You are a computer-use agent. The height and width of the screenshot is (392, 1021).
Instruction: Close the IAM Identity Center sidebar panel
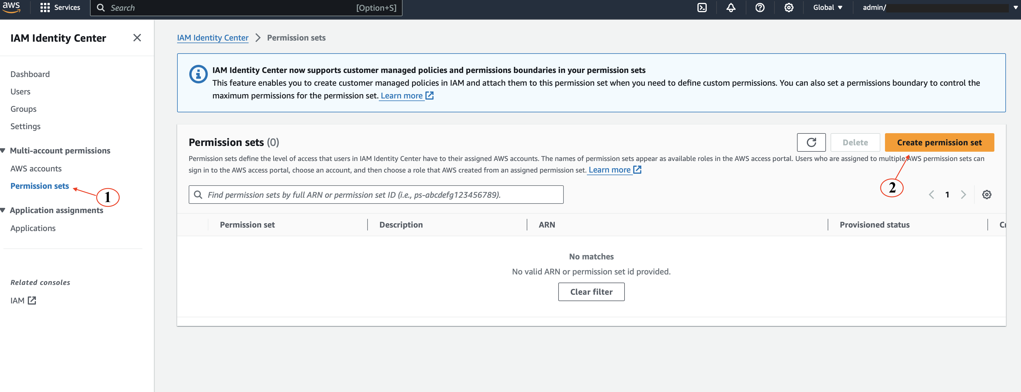click(x=137, y=38)
